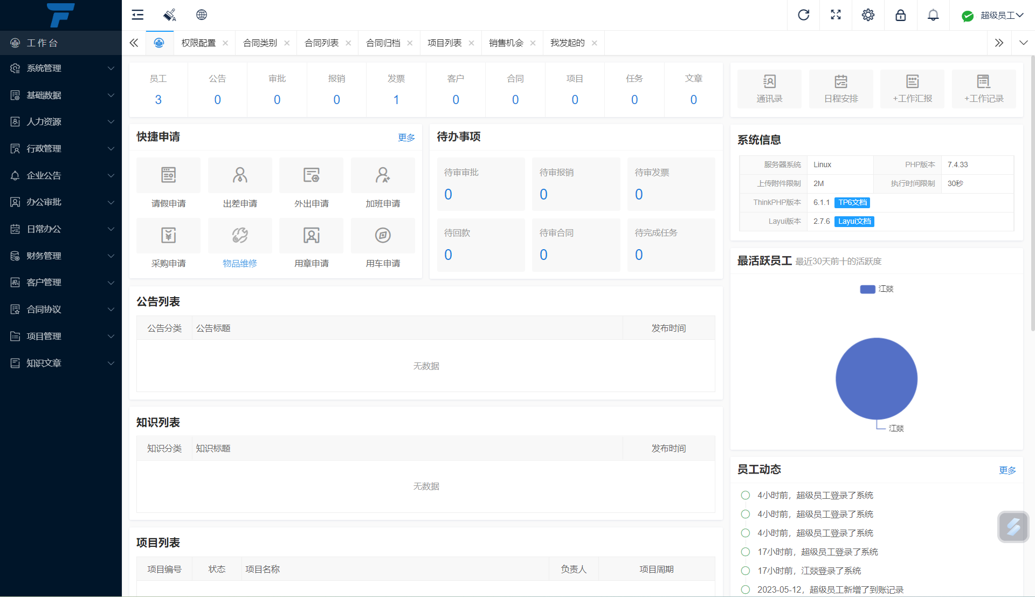
Task: Open the 超级员工 user dropdown
Action: (993, 16)
